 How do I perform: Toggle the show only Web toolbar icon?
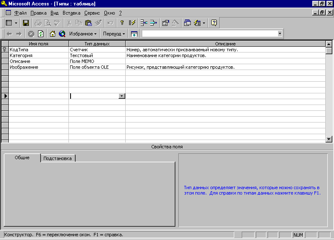coord(134,34)
